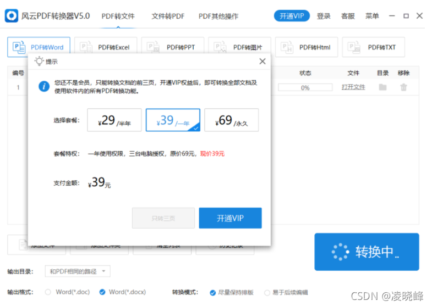Open the 菜单 menu
The image size is (432, 306).
click(372, 16)
